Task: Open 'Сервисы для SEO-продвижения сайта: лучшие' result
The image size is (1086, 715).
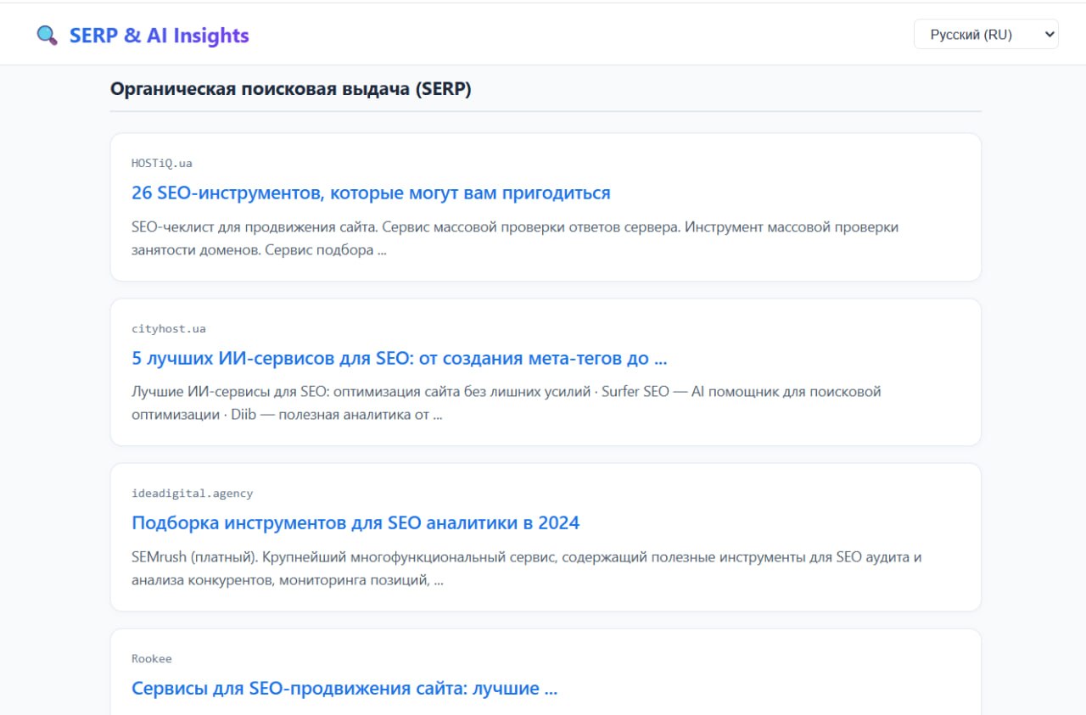Action: coord(344,688)
